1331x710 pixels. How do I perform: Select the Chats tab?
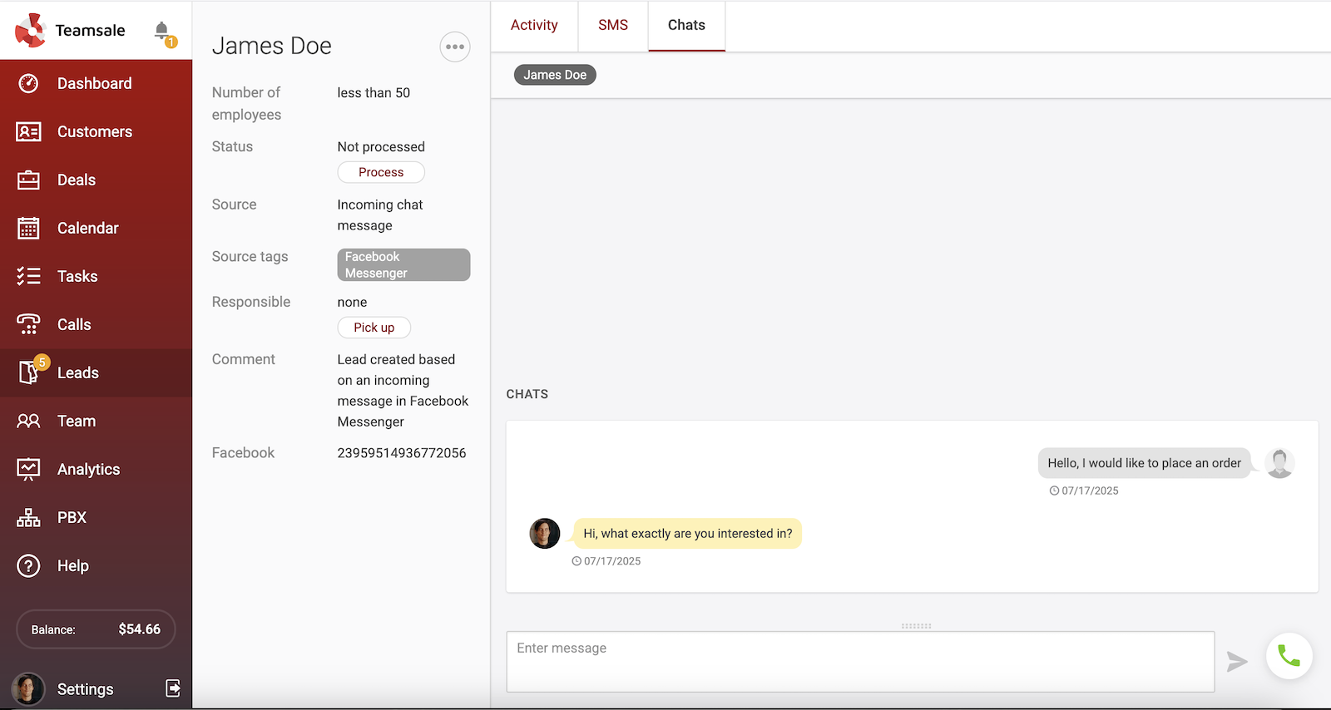(686, 26)
